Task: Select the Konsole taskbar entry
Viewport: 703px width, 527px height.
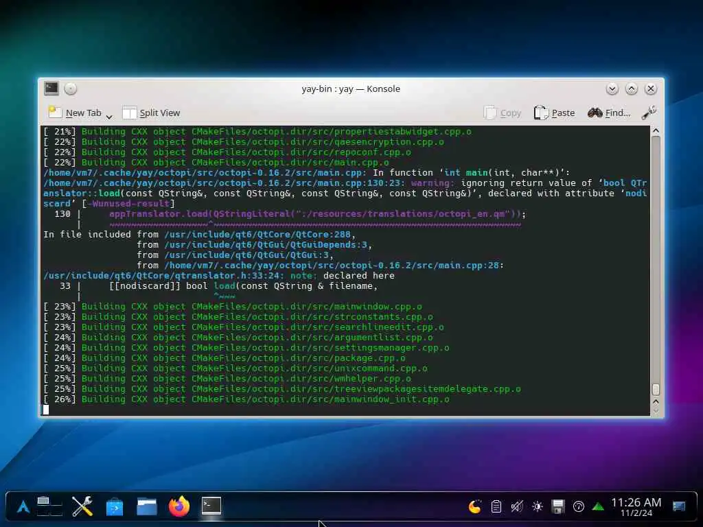Action: coord(211,506)
